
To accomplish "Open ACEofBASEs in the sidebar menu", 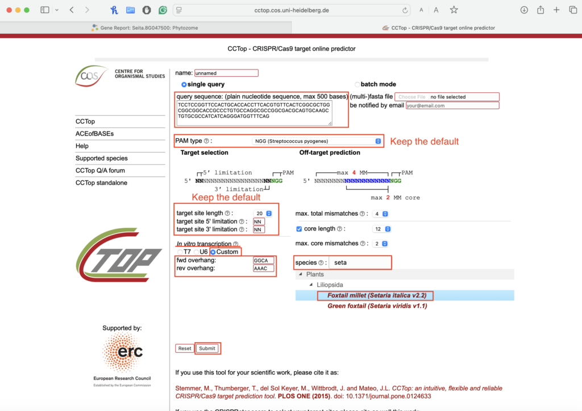I will (94, 134).
